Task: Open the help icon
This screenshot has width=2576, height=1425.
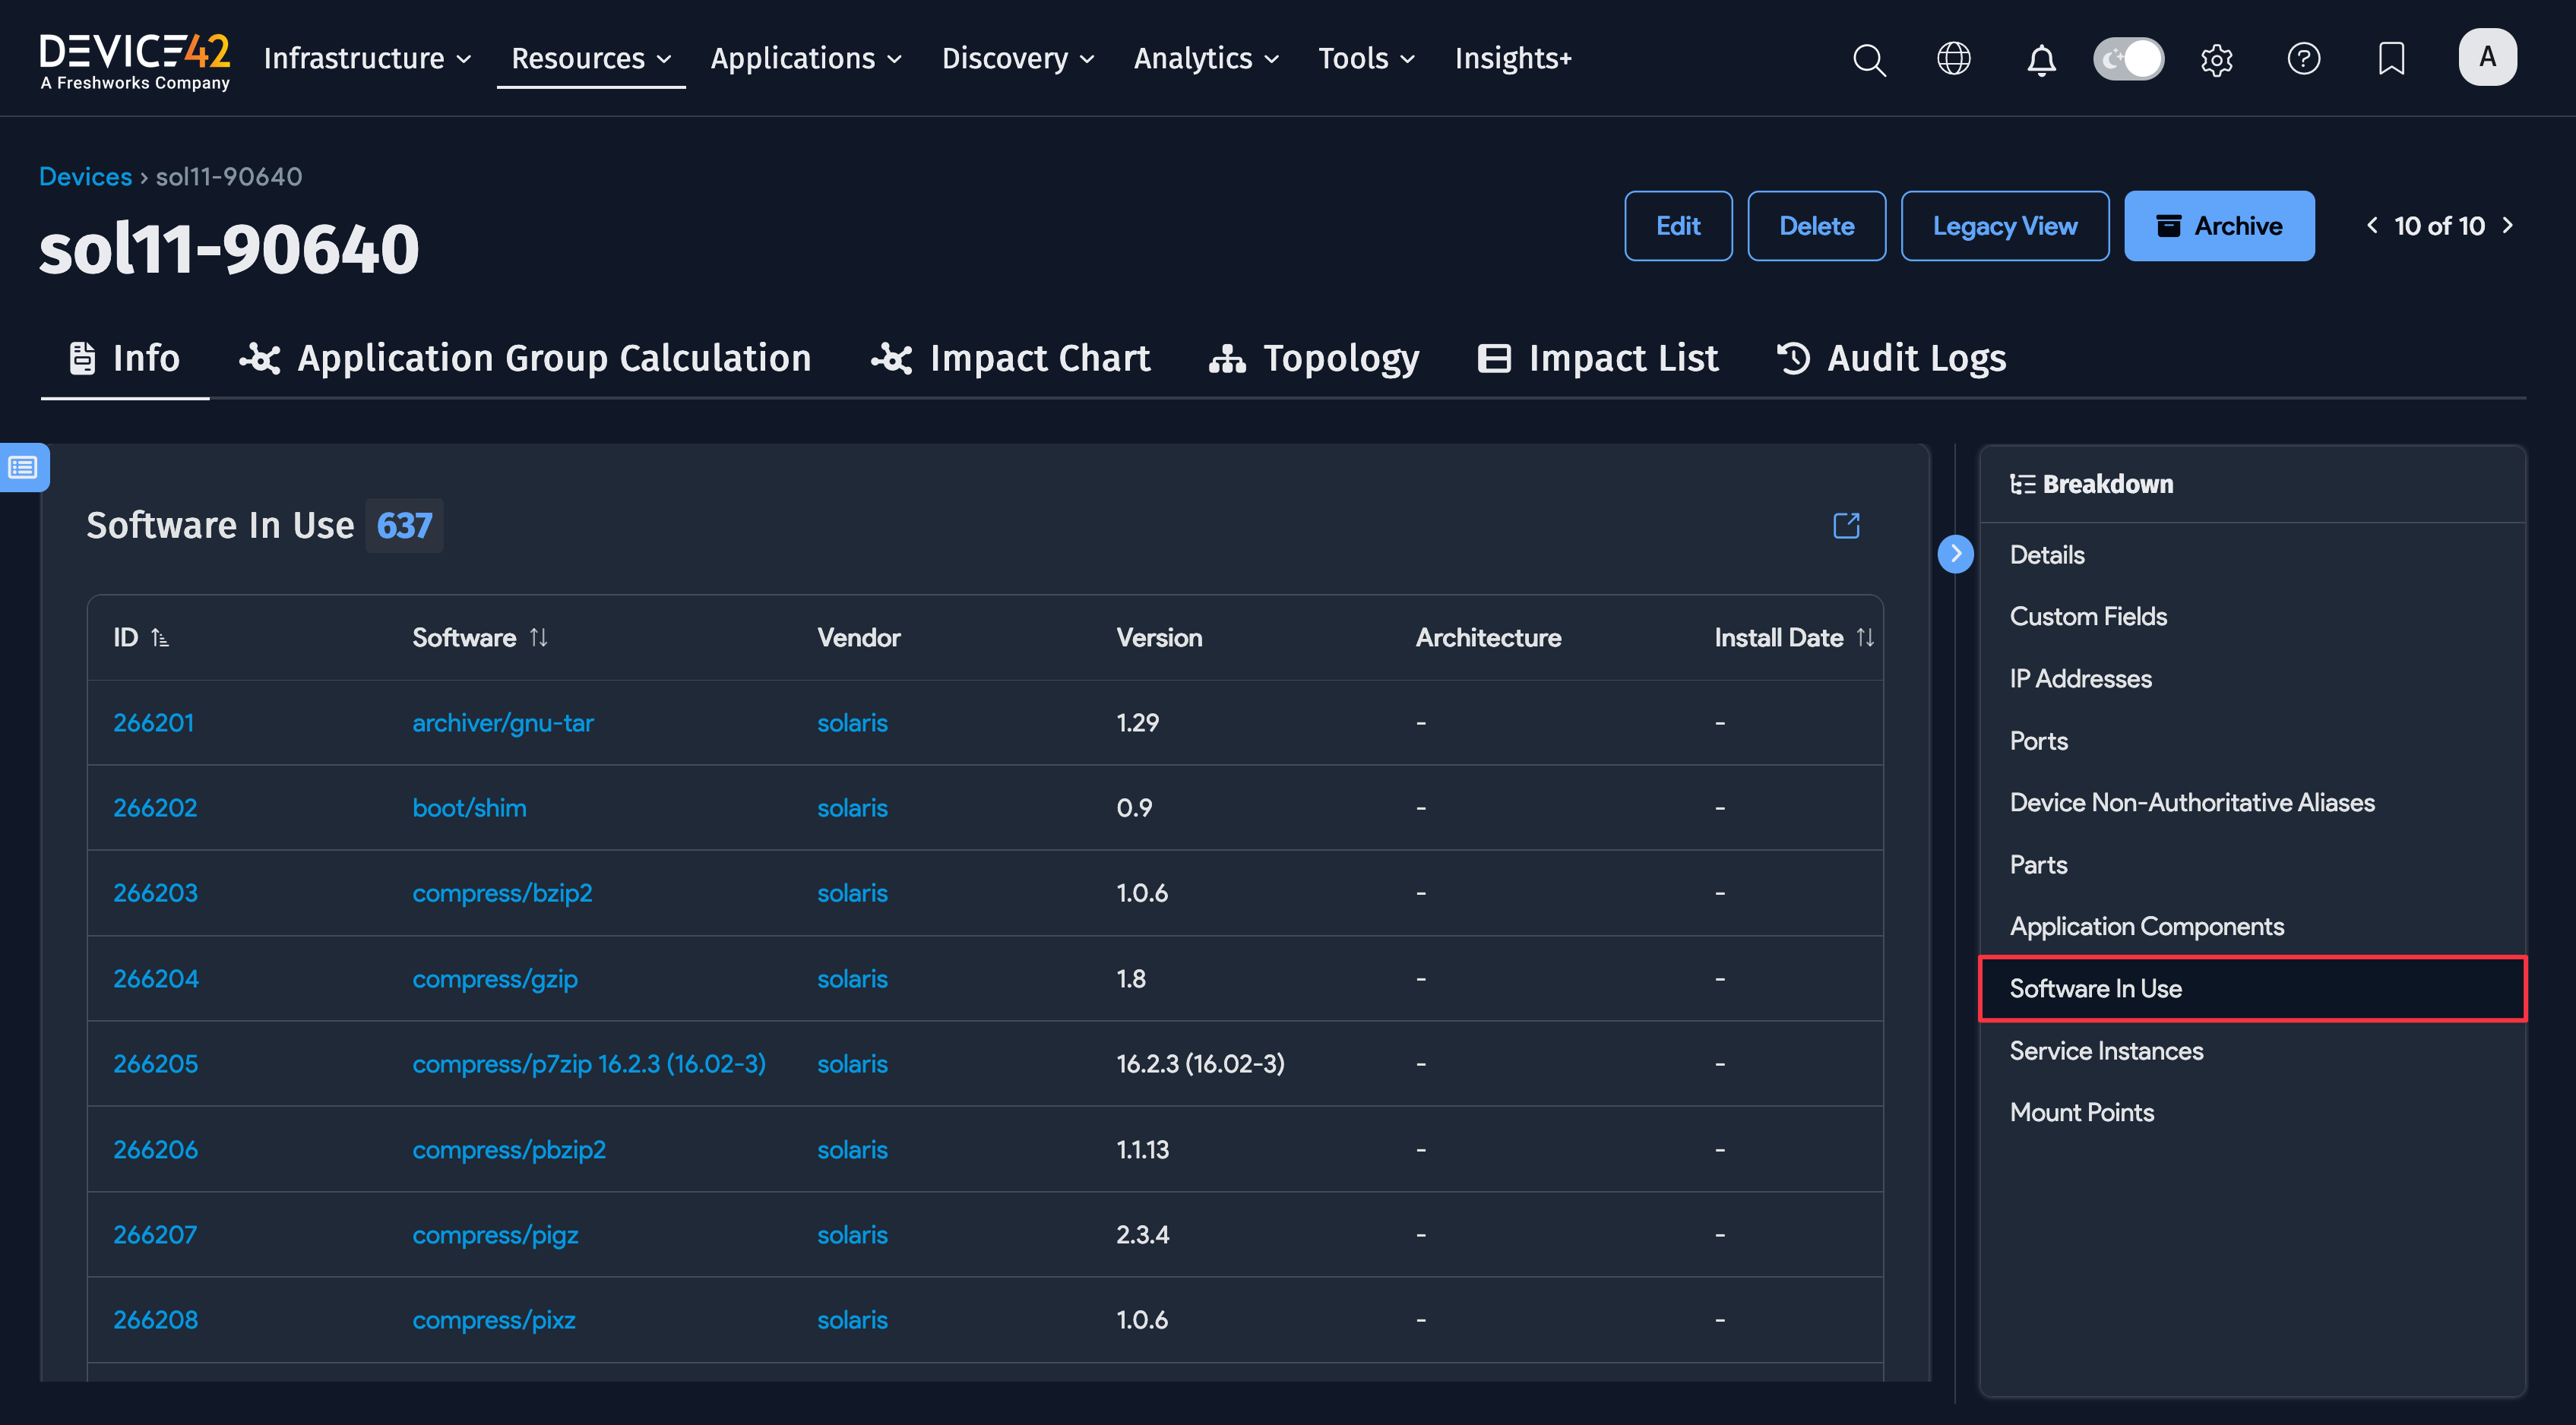Action: (x=2304, y=59)
